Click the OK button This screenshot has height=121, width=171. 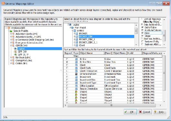(x=130, y=112)
